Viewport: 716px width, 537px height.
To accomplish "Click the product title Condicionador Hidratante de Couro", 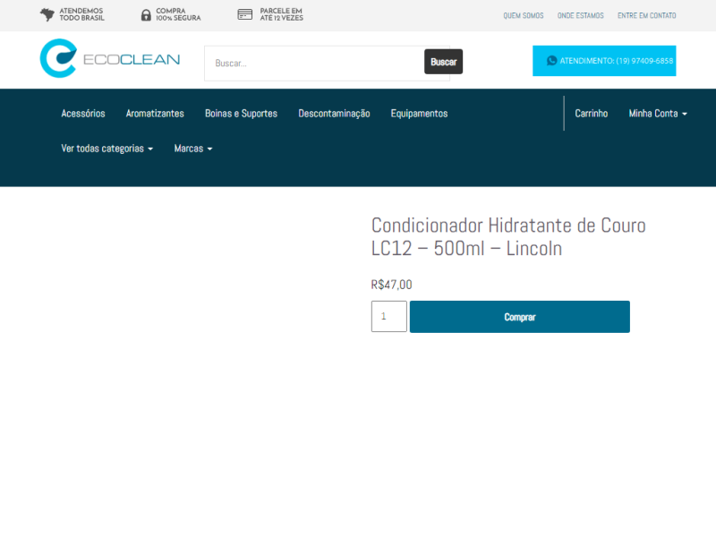I will (x=508, y=237).
